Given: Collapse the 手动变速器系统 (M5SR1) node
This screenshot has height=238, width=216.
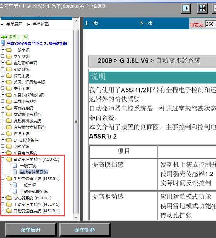Looking at the screenshot, I should click(3, 178).
